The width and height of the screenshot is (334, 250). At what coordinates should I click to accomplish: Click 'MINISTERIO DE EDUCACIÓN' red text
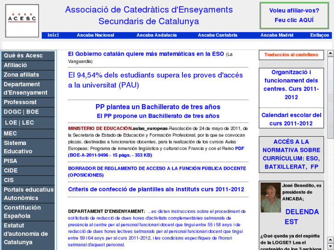(x=100, y=128)
